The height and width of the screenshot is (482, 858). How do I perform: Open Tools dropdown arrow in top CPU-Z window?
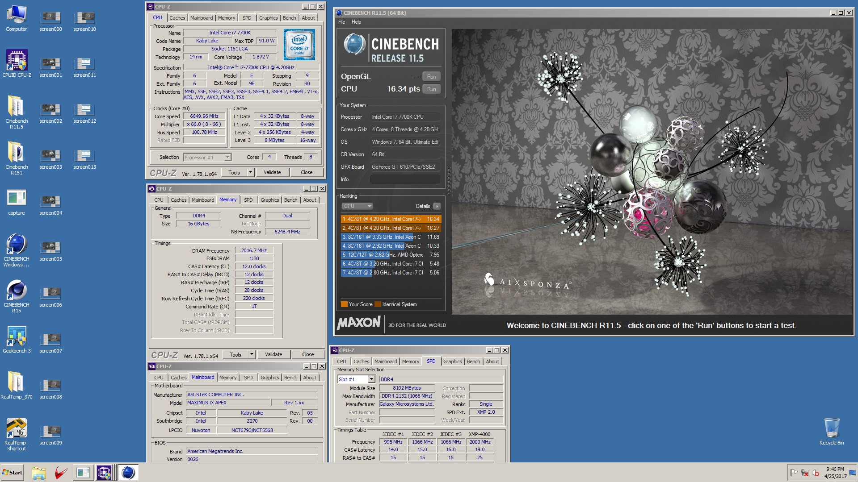pyautogui.click(x=250, y=172)
